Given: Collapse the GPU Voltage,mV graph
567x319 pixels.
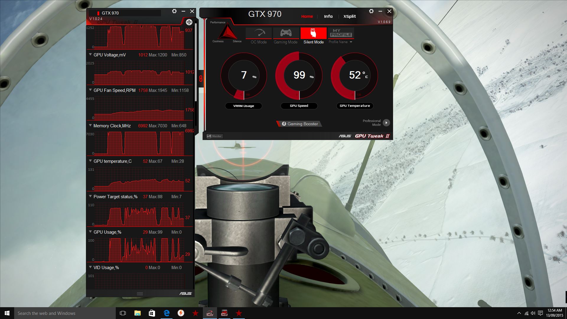Looking at the screenshot, I should 90,55.
